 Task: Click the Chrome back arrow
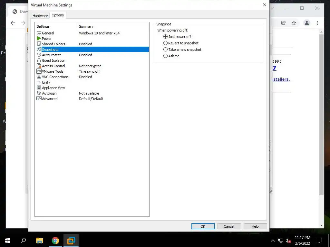13,23
